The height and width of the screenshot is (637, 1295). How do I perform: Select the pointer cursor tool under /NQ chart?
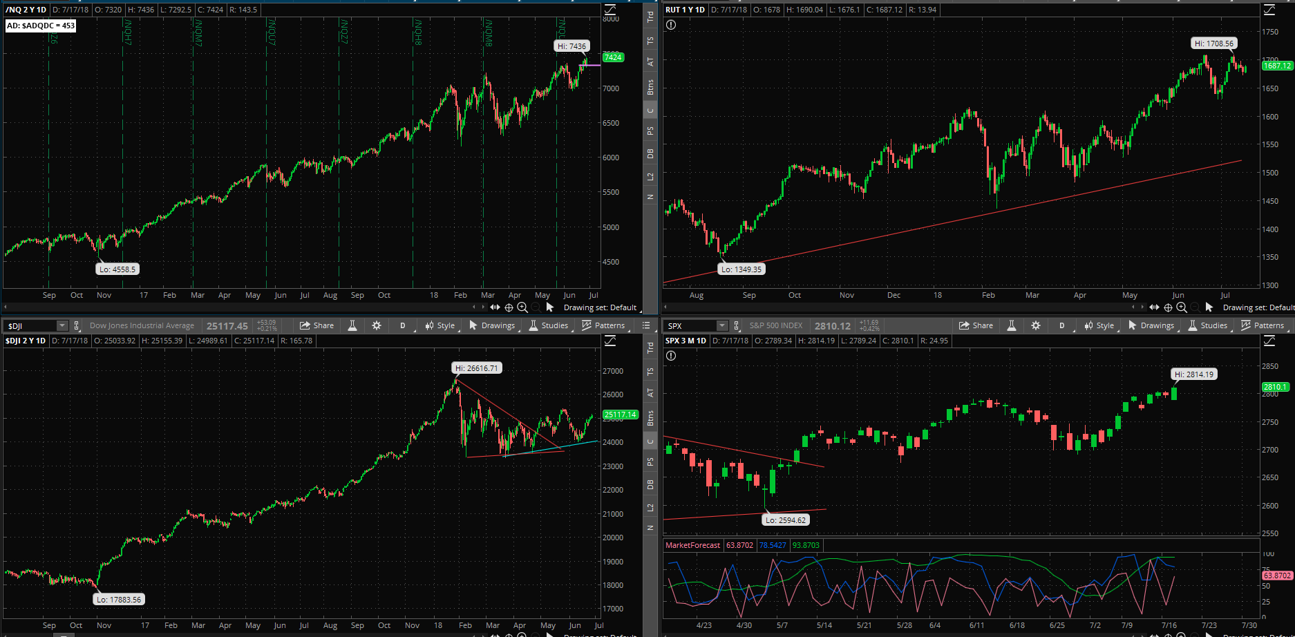pos(550,307)
